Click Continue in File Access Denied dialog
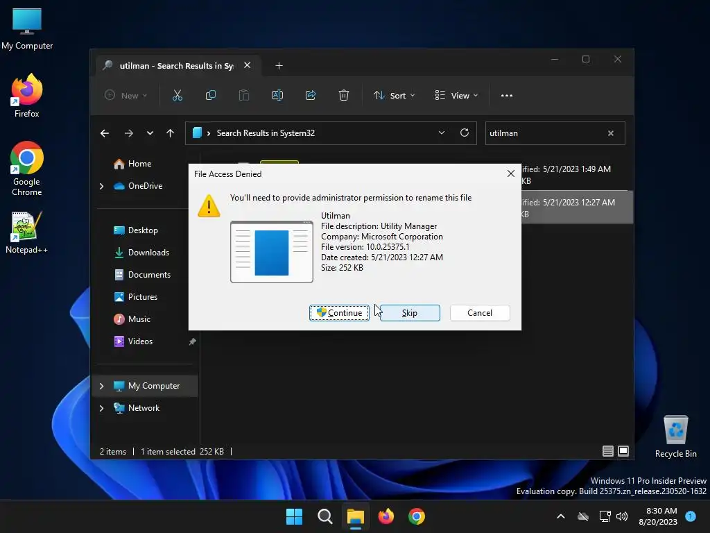The height and width of the screenshot is (533, 710). point(339,313)
